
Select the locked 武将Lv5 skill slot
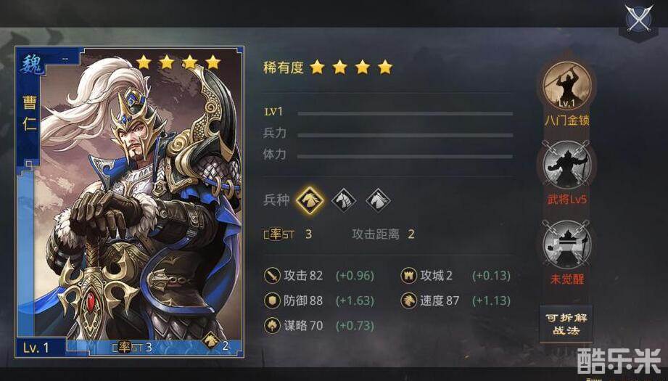pos(566,165)
